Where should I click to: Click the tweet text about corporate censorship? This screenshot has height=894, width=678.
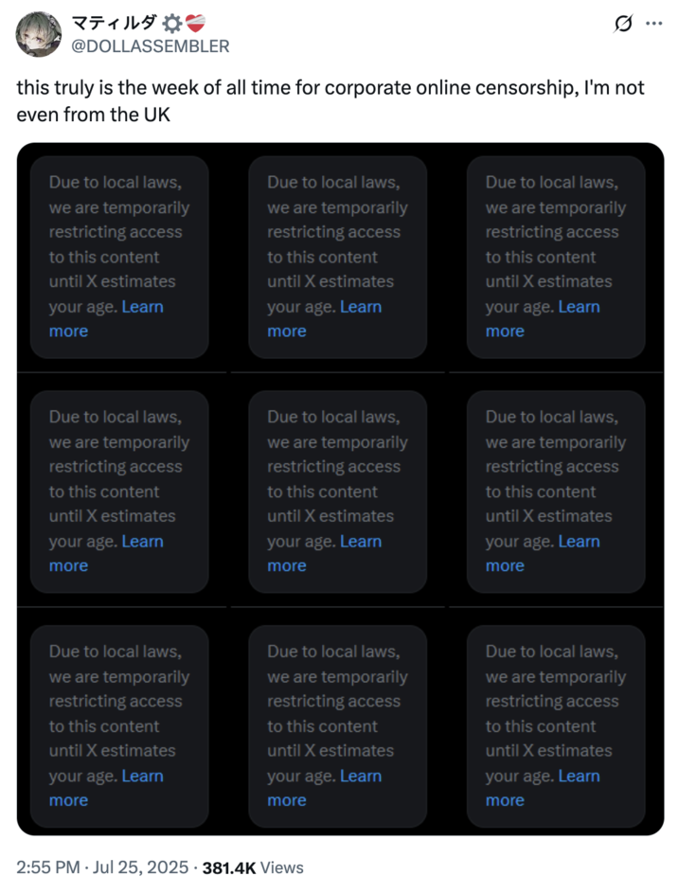[330, 99]
